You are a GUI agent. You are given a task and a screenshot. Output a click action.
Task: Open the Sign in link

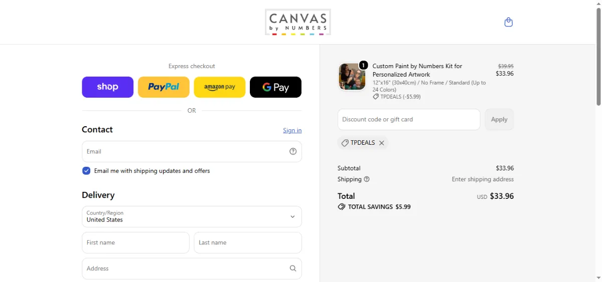[x=292, y=130]
